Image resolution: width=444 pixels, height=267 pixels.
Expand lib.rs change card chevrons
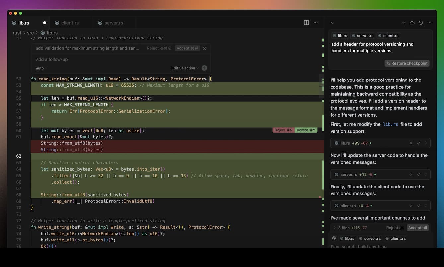(x=426, y=143)
